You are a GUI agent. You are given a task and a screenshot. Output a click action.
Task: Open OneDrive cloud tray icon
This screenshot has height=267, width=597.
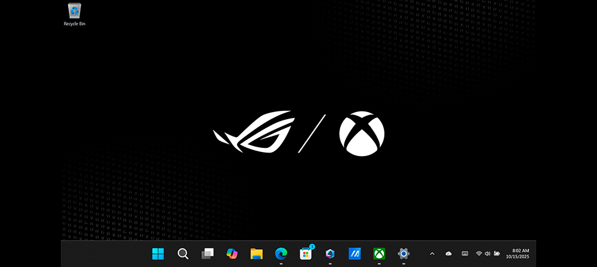448,254
